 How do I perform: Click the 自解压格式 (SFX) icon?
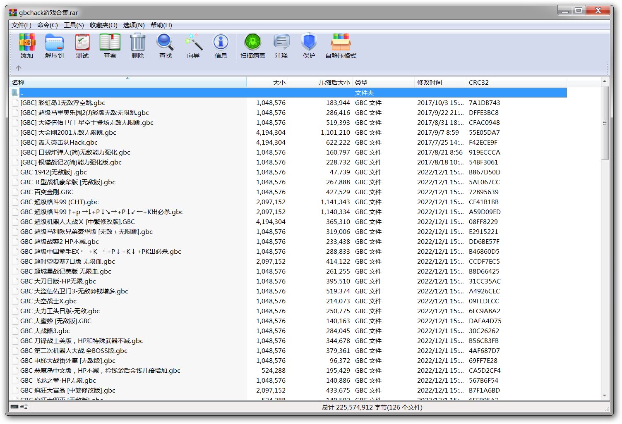pos(341,42)
